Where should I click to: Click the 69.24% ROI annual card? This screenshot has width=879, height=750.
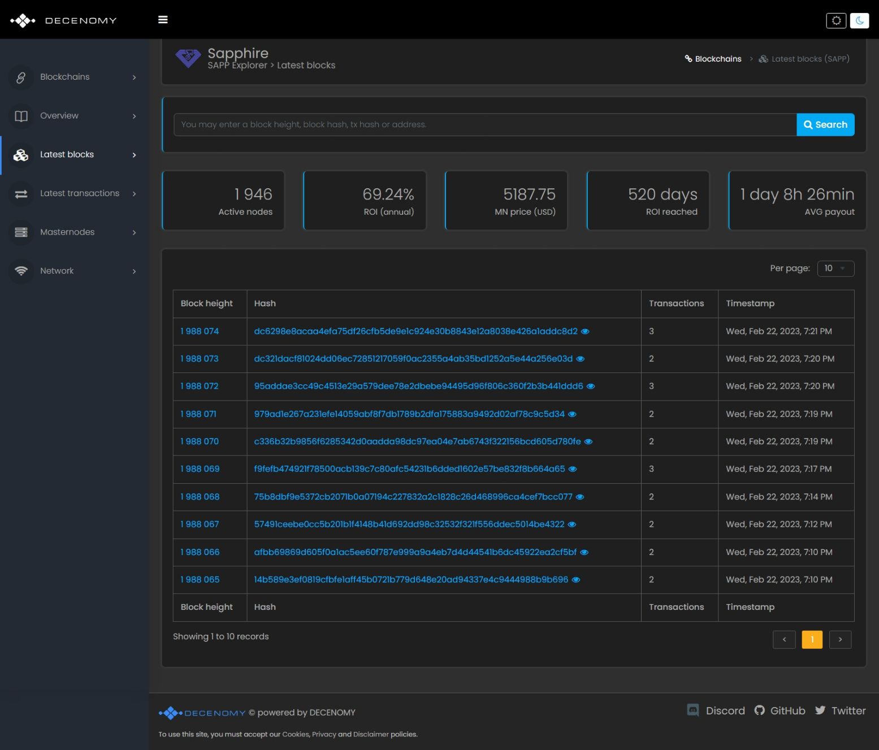[365, 201]
